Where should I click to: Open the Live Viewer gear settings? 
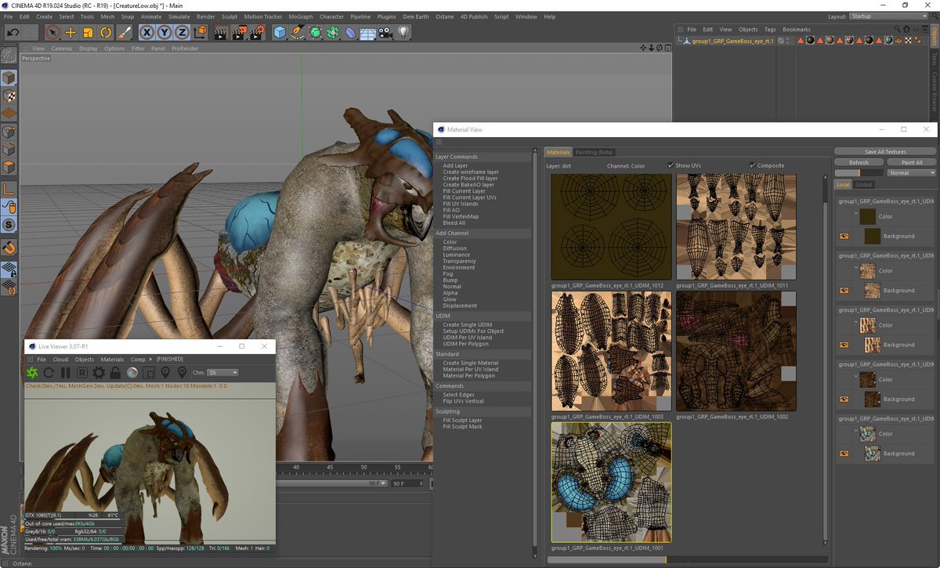click(99, 373)
